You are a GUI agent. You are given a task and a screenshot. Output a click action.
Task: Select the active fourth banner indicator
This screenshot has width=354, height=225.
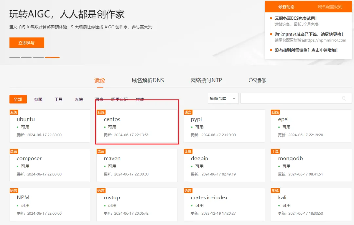(x=52, y=57)
